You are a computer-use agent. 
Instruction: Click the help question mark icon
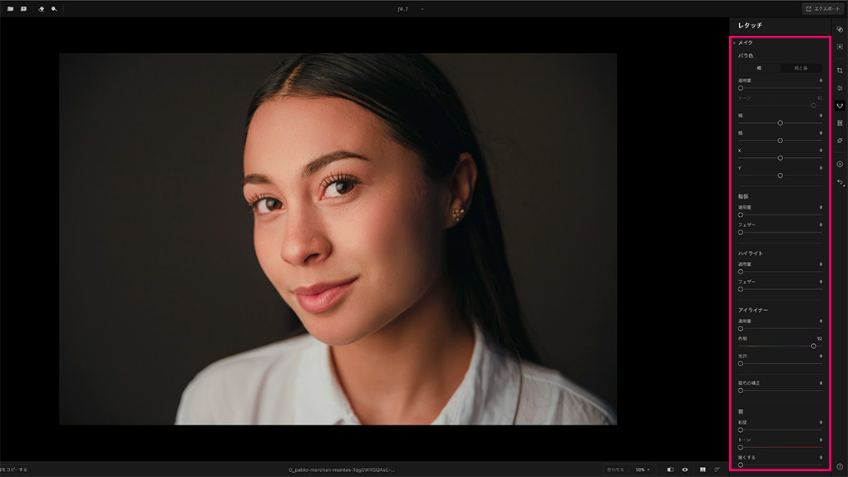tap(840, 467)
